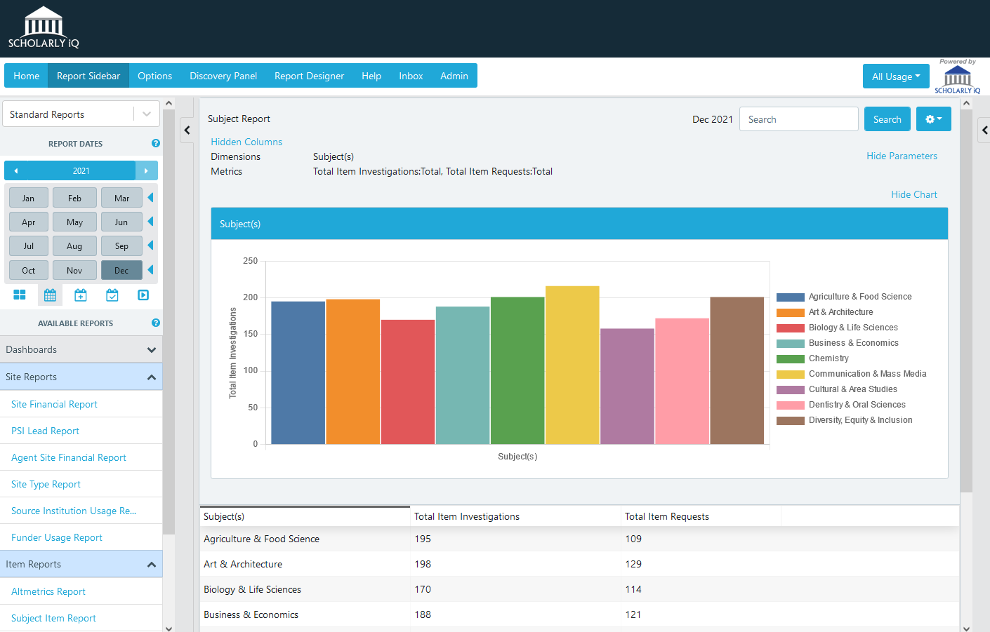Image resolution: width=990 pixels, height=632 pixels.
Task: Open Available Reports help question icon
Action: (156, 323)
